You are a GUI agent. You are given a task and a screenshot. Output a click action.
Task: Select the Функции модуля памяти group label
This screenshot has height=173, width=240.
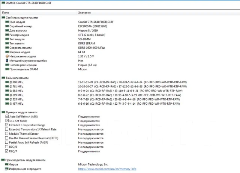22,112
